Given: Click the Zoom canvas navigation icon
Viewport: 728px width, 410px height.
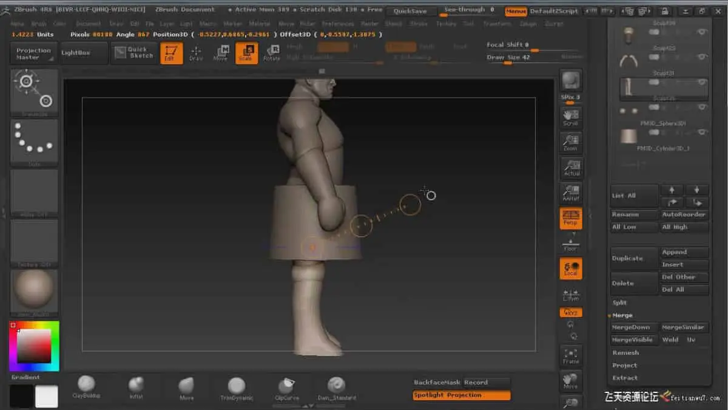Looking at the screenshot, I should tap(570, 143).
